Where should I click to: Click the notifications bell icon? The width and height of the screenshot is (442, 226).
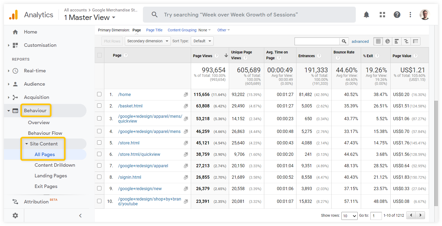coord(366,15)
